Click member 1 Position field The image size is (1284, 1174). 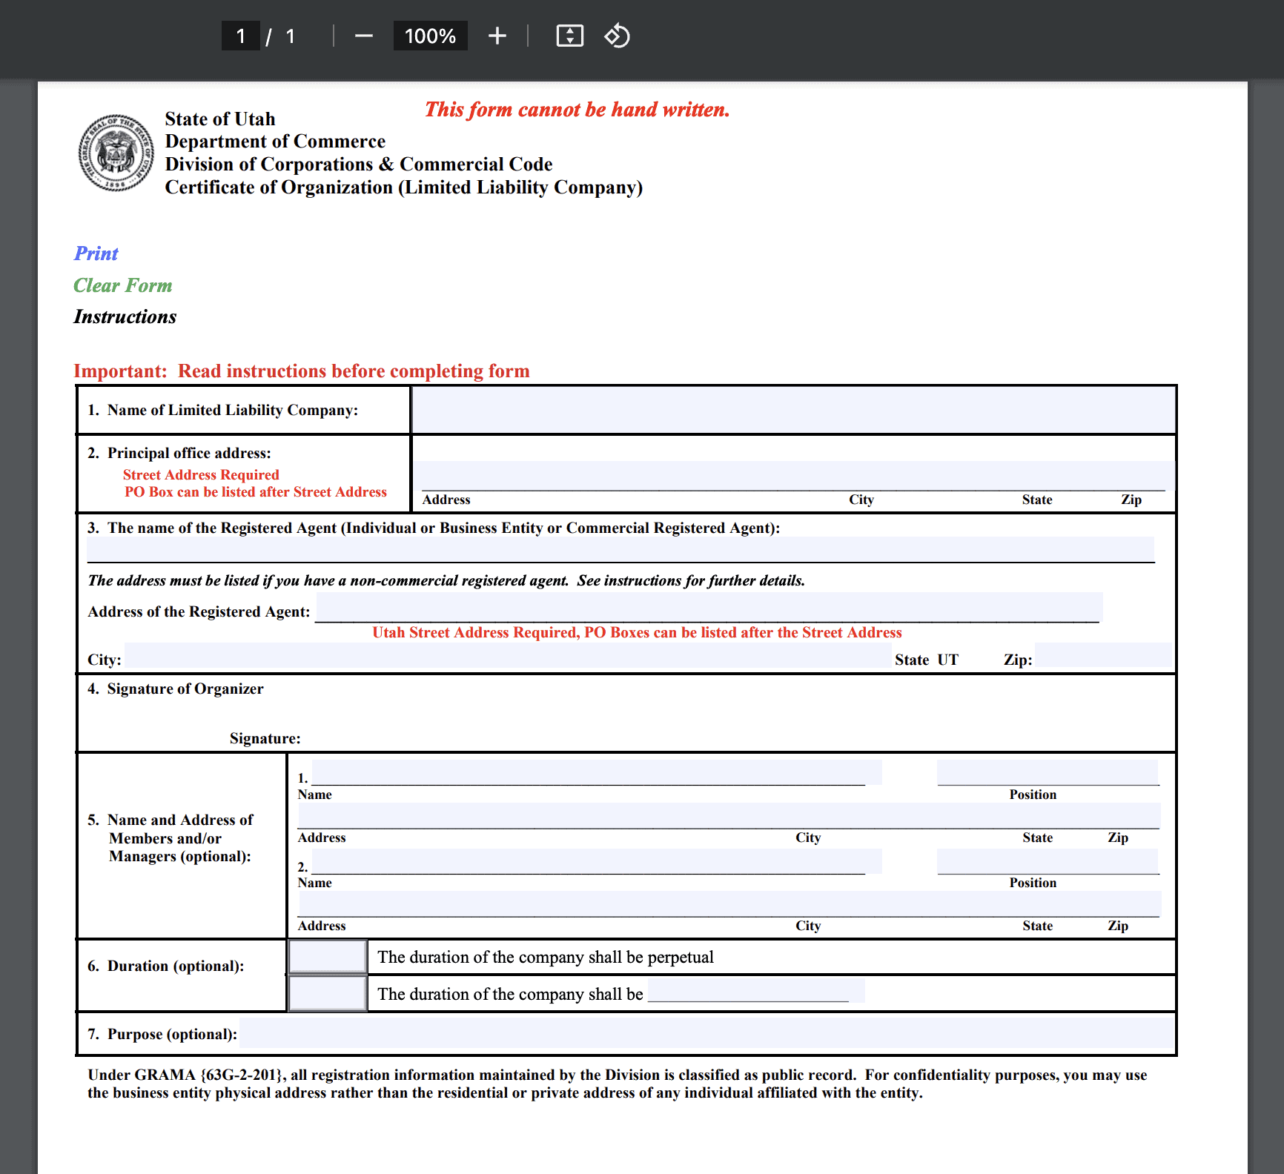[x=1048, y=772]
